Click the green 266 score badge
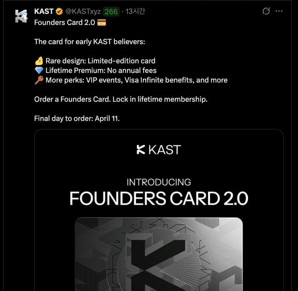298x291 pixels. click(111, 12)
